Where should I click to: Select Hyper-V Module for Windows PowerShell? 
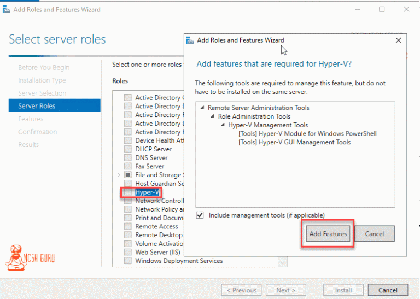(x=307, y=133)
